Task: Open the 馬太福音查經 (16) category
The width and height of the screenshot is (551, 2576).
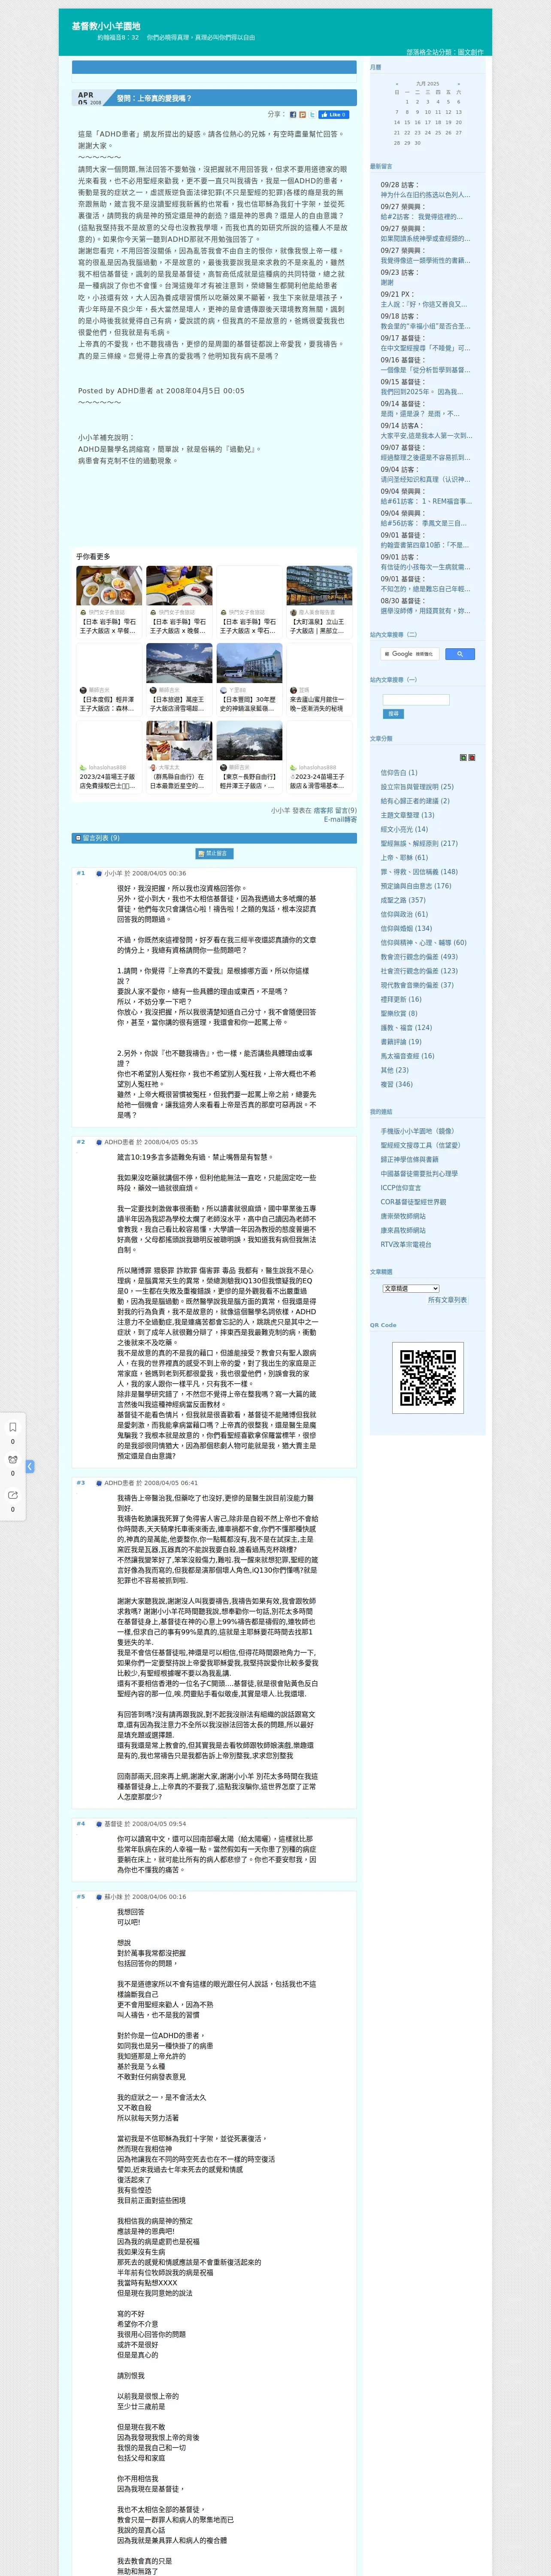Action: [407, 1056]
